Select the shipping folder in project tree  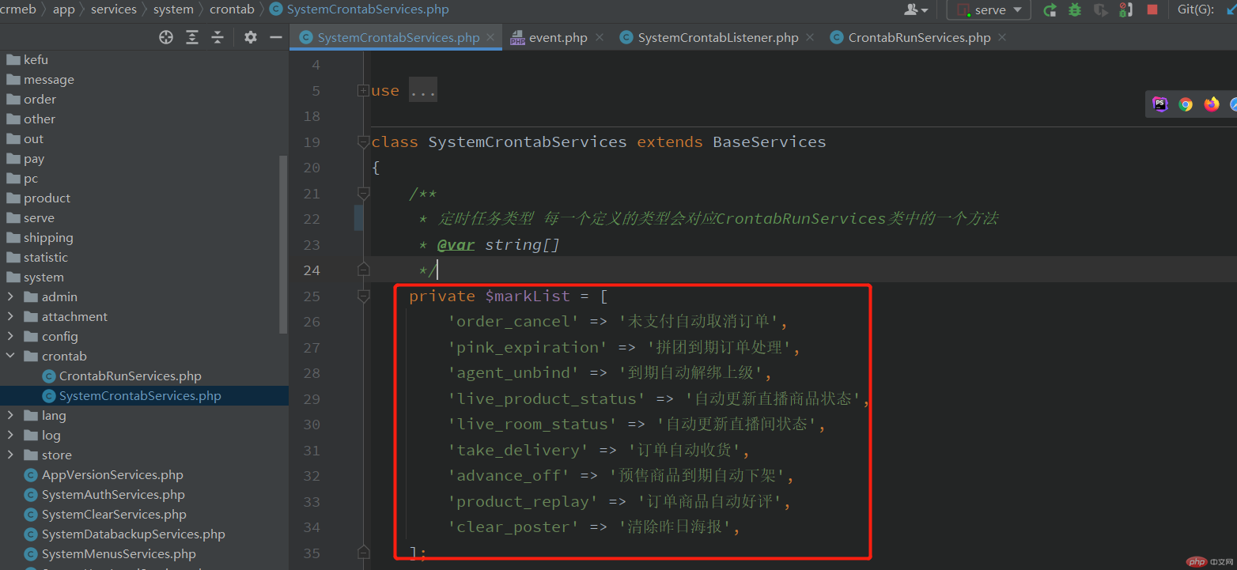click(48, 238)
